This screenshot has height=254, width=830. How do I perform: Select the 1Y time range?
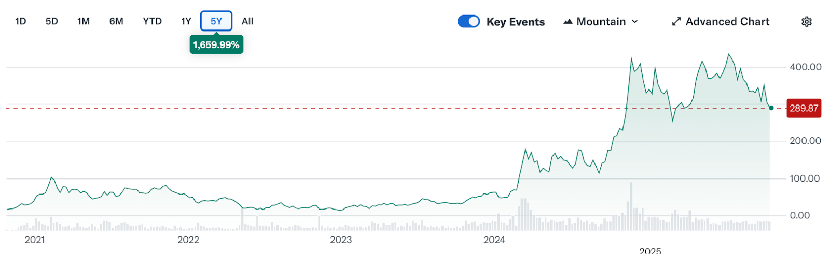point(186,21)
